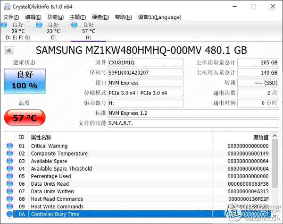Select the H: drive 57 °C status circle
Viewport: 283px width, 224px height.
(x=75, y=25)
